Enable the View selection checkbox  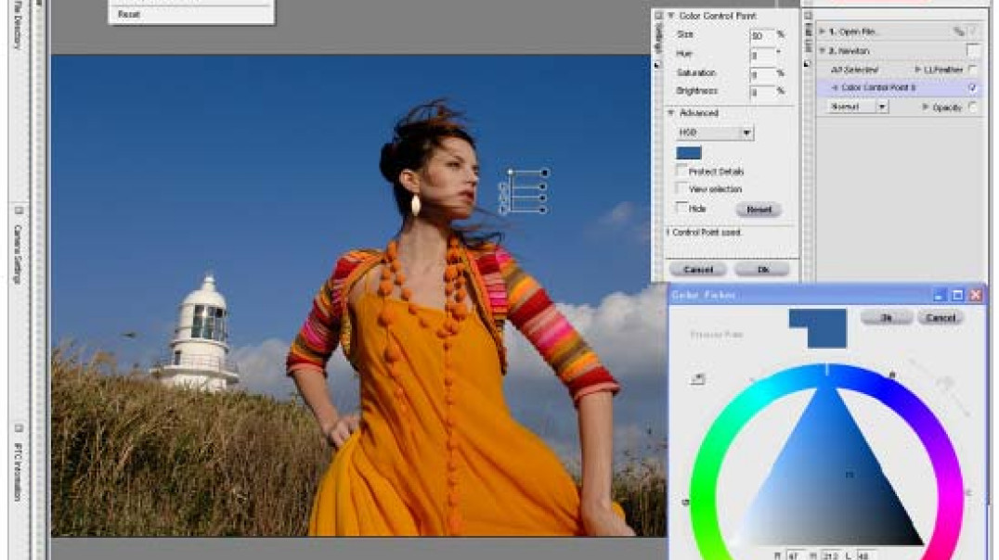coord(681,188)
